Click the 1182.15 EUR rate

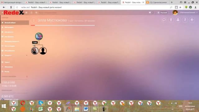pyautogui.click(x=9, y=86)
